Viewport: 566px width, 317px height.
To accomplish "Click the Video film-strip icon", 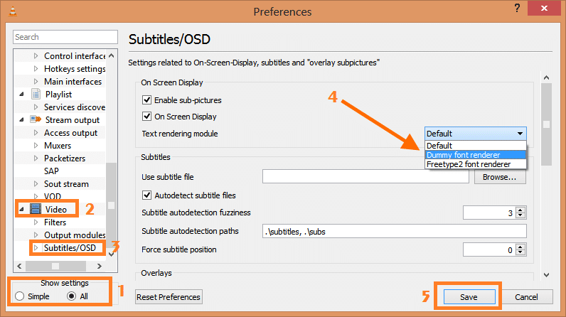I will pyautogui.click(x=35, y=209).
